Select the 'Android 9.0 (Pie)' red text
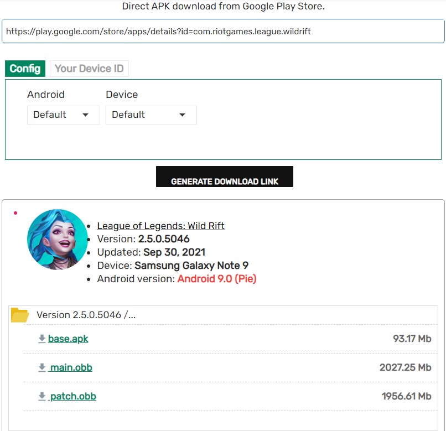The width and height of the screenshot is (446, 431). [x=217, y=278]
